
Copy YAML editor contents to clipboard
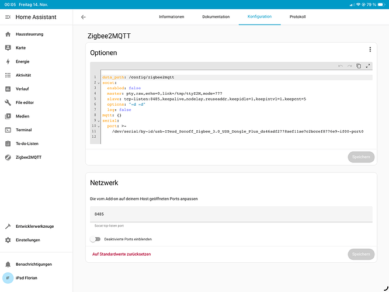pyautogui.click(x=359, y=66)
